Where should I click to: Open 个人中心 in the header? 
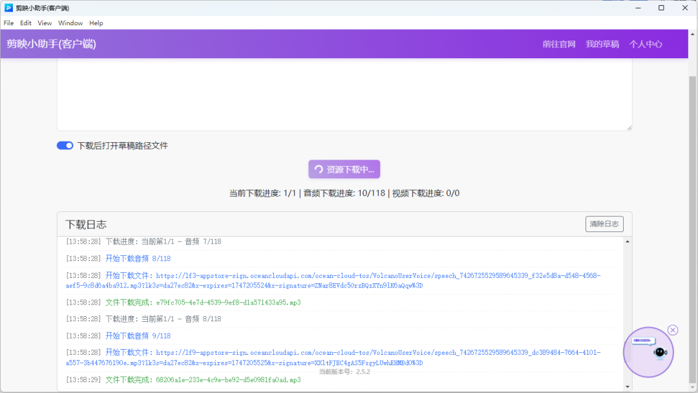pyautogui.click(x=646, y=44)
